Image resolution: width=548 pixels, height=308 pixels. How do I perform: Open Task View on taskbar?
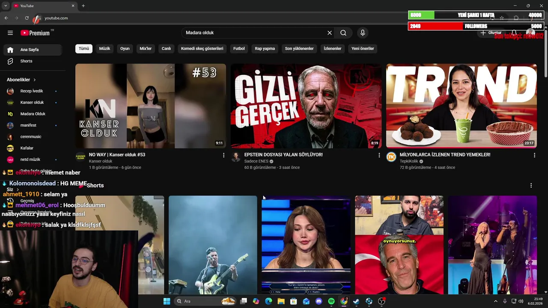[244, 301]
